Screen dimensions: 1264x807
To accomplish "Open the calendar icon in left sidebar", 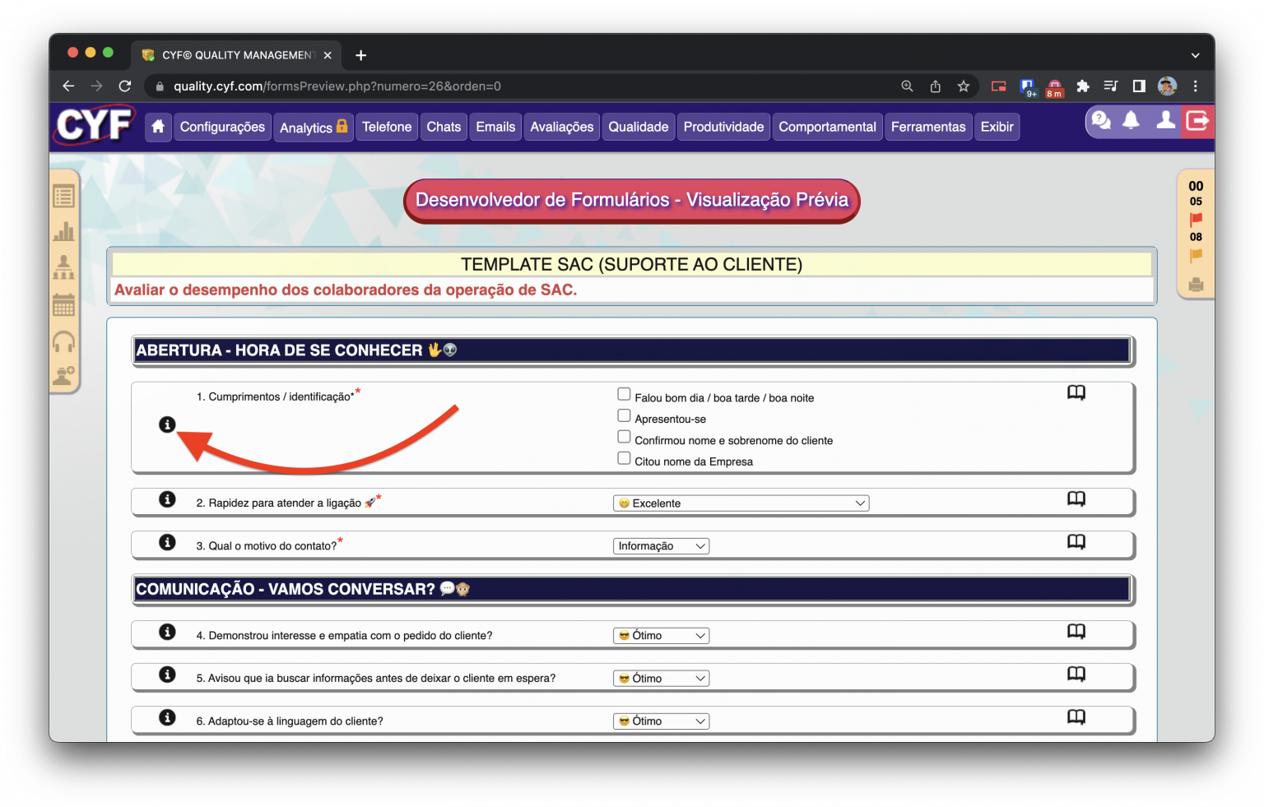I will tap(64, 305).
